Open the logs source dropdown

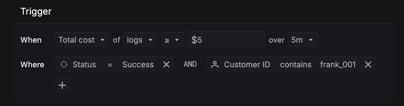tap(140, 40)
